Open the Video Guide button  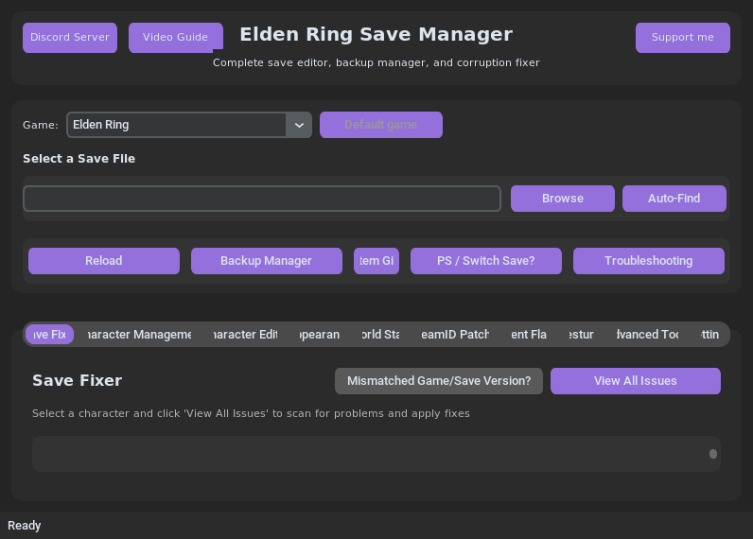click(x=175, y=38)
